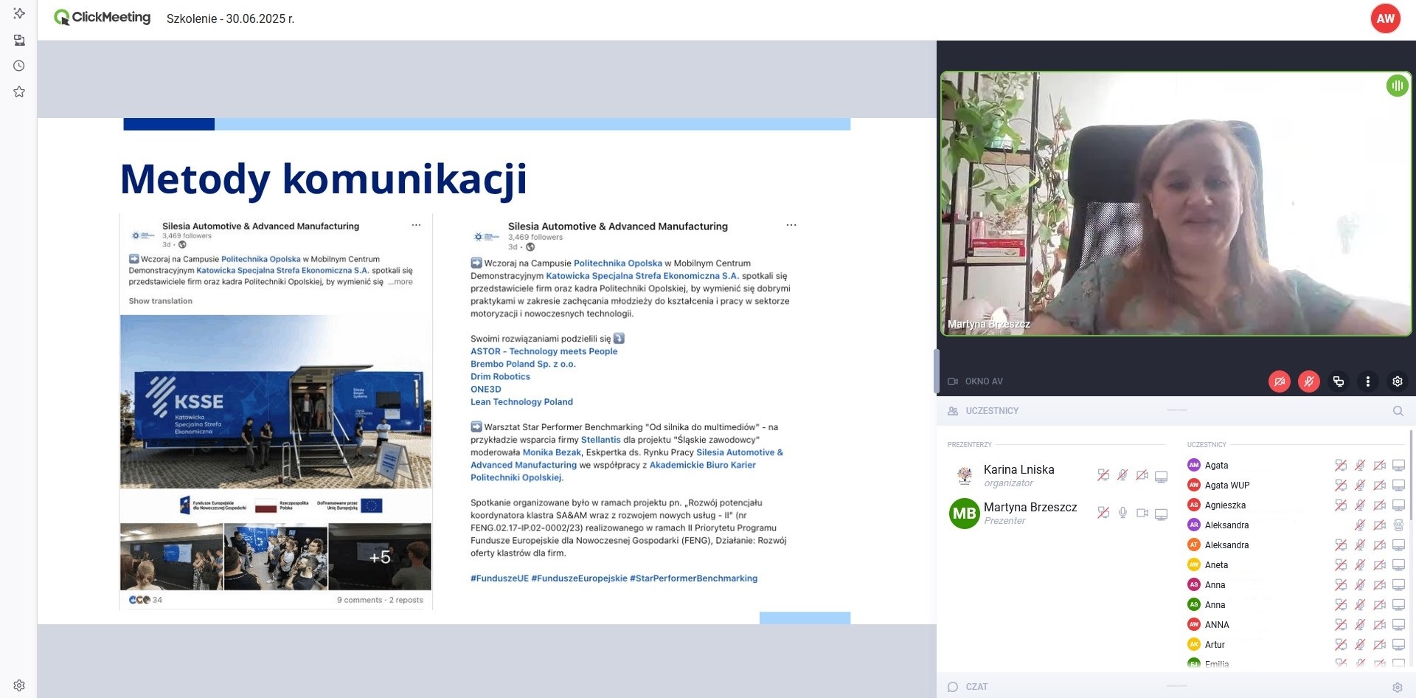Click Karina Lniska's monitor device icon

pyautogui.click(x=1162, y=477)
